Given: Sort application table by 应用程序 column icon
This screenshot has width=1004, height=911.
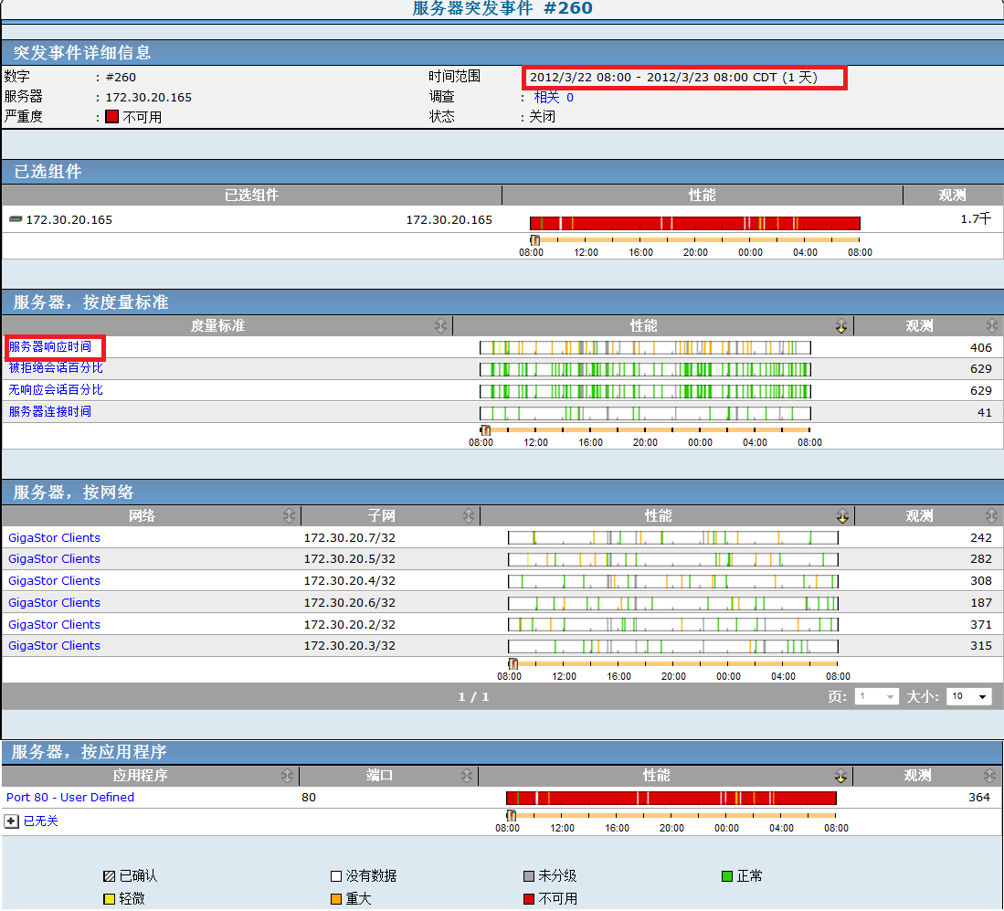Looking at the screenshot, I should [287, 776].
